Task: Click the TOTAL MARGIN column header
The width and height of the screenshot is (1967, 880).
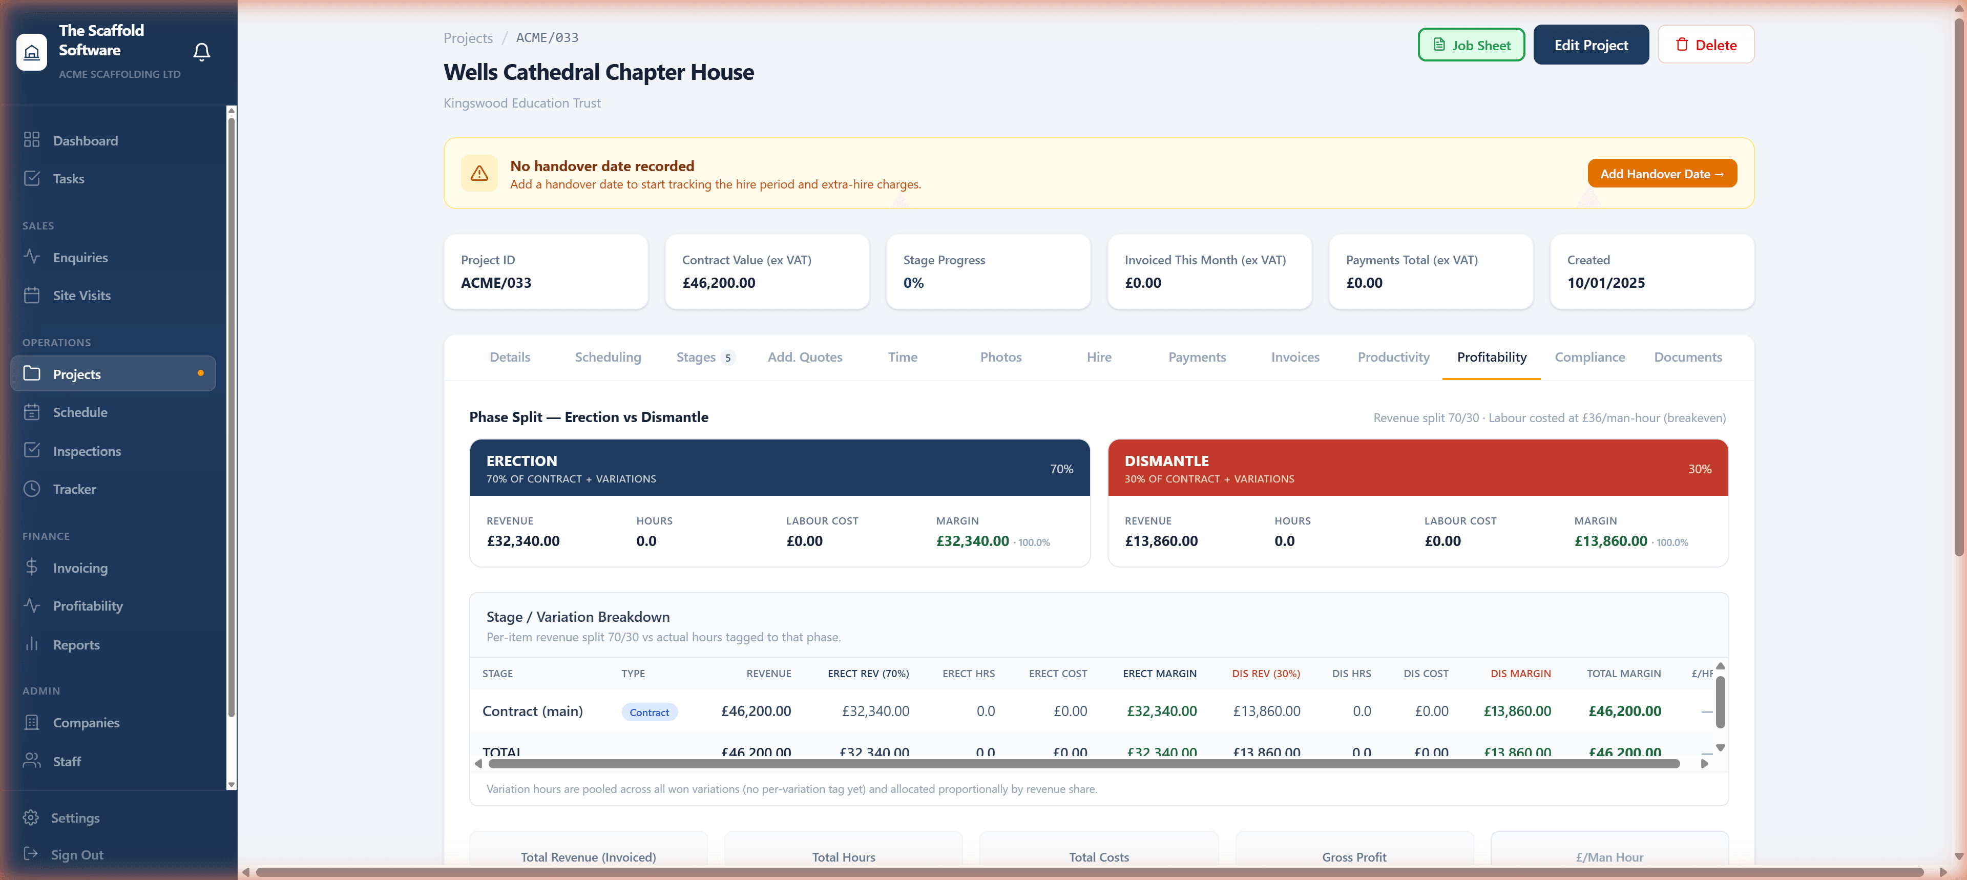Action: pyautogui.click(x=1623, y=673)
